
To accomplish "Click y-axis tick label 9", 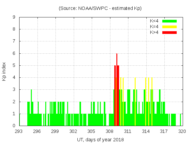I will [14, 17].
